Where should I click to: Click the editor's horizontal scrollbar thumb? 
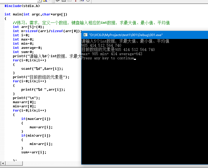14,163
